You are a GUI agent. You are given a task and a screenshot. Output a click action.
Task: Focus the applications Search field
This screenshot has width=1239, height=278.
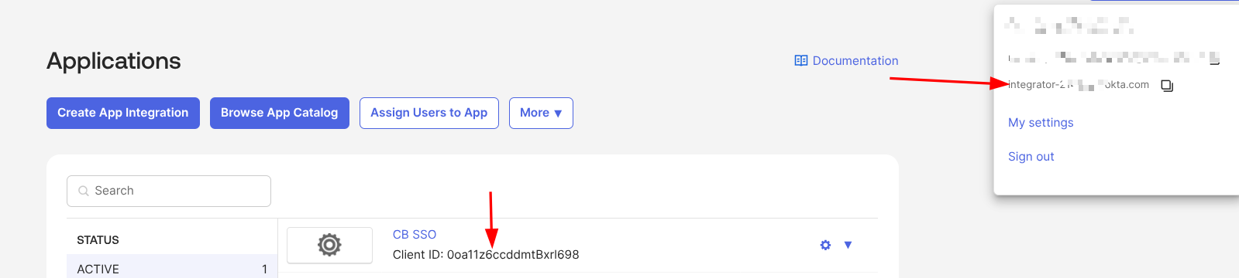(x=169, y=191)
